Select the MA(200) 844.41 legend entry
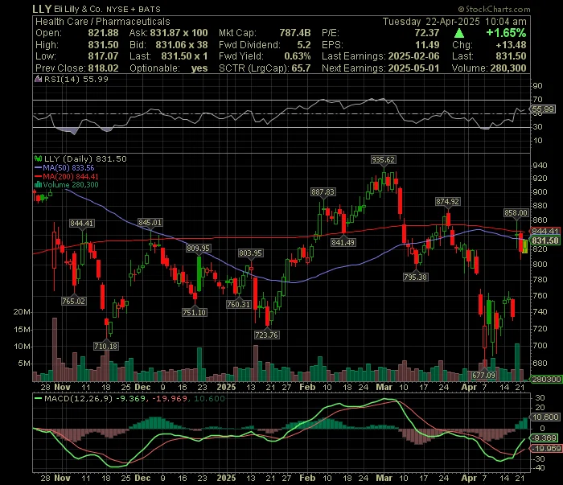This screenshot has width=563, height=485. 67,176
